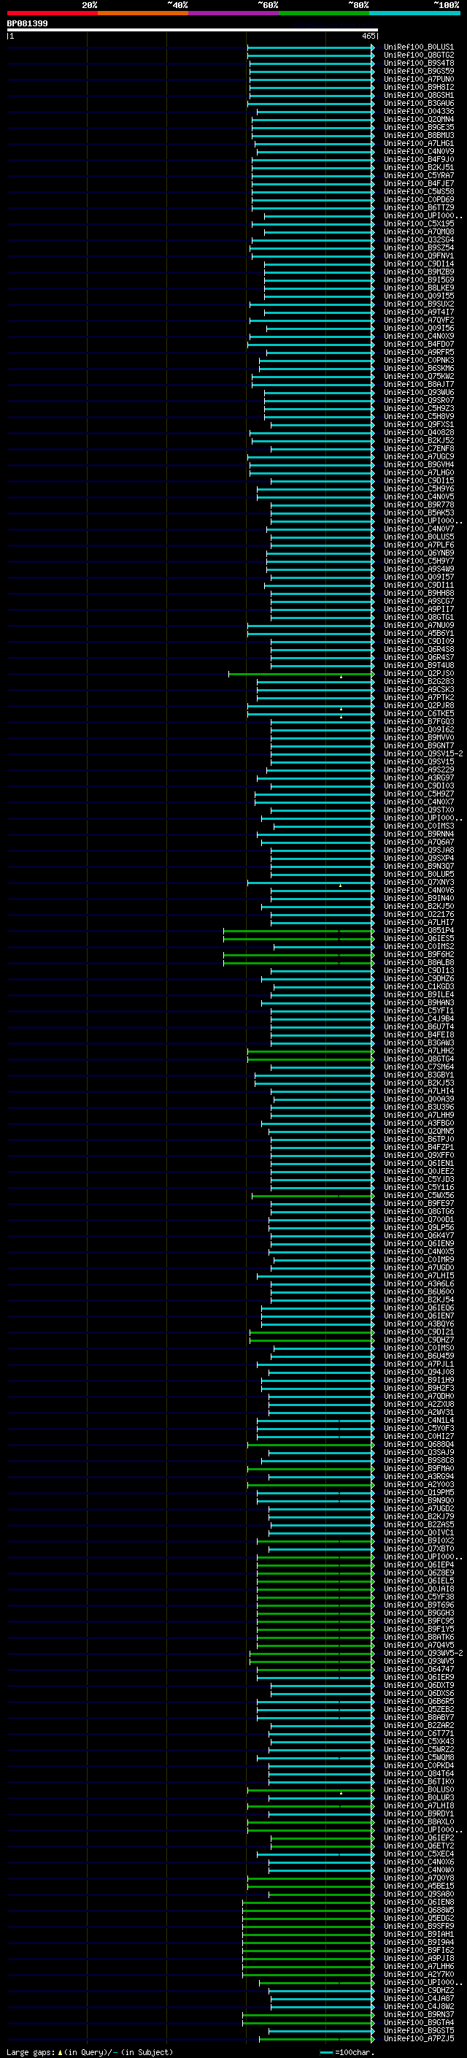Click the cyan ~100% identity color segment

tap(414, 13)
